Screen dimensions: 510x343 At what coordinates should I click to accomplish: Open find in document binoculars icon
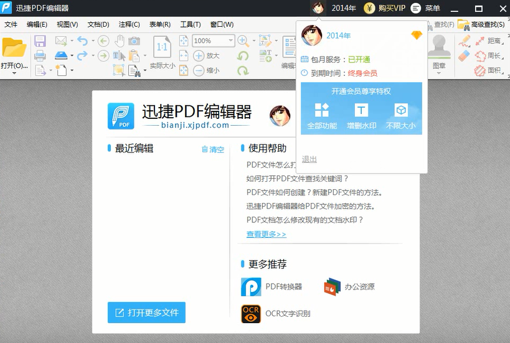click(135, 70)
